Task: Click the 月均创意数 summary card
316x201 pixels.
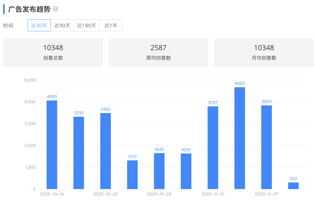Action: [264, 53]
